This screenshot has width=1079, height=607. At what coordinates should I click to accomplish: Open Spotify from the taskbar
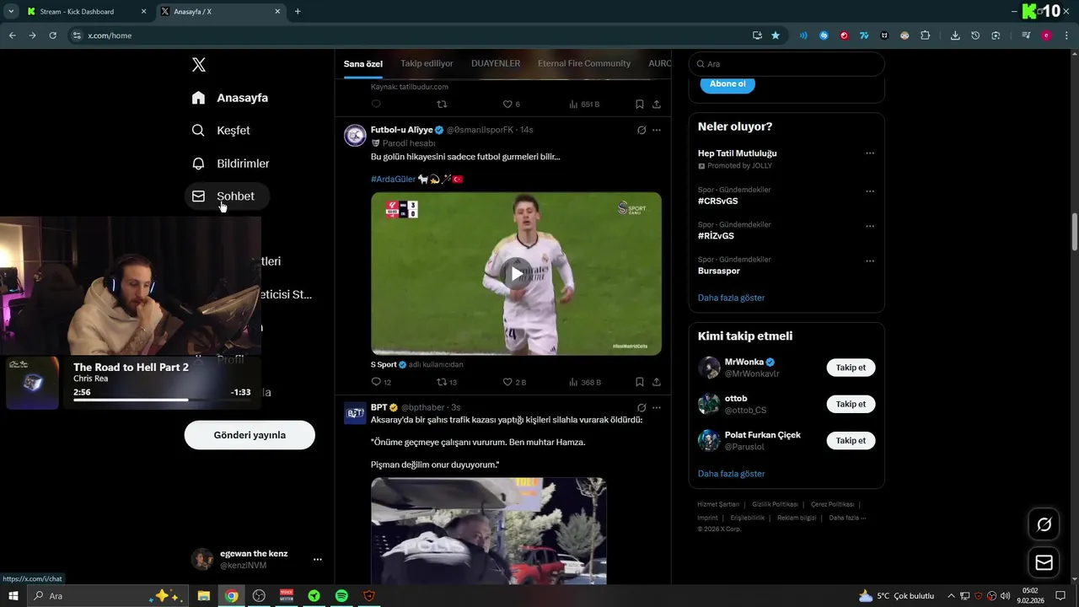click(341, 596)
